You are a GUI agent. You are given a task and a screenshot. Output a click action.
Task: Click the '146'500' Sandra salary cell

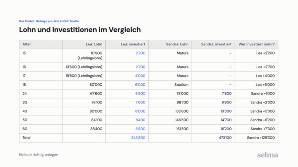(170, 120)
